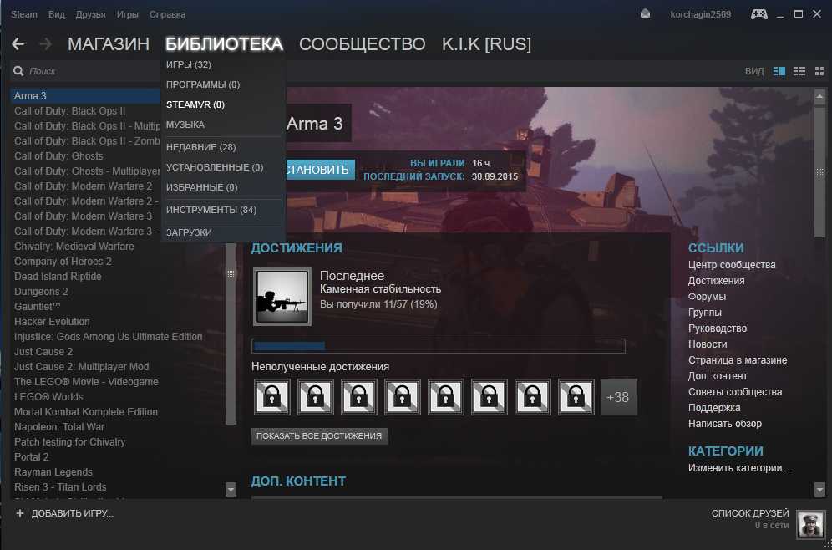This screenshot has width=832, height=550.
Task: Open account menu korchagin2509
Action: click(700, 14)
